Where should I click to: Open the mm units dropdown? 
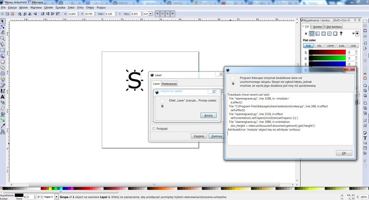pyautogui.click(x=150, y=14)
